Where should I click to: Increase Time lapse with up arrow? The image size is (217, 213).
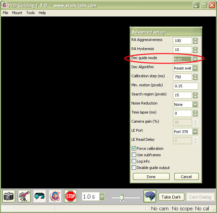195,112
